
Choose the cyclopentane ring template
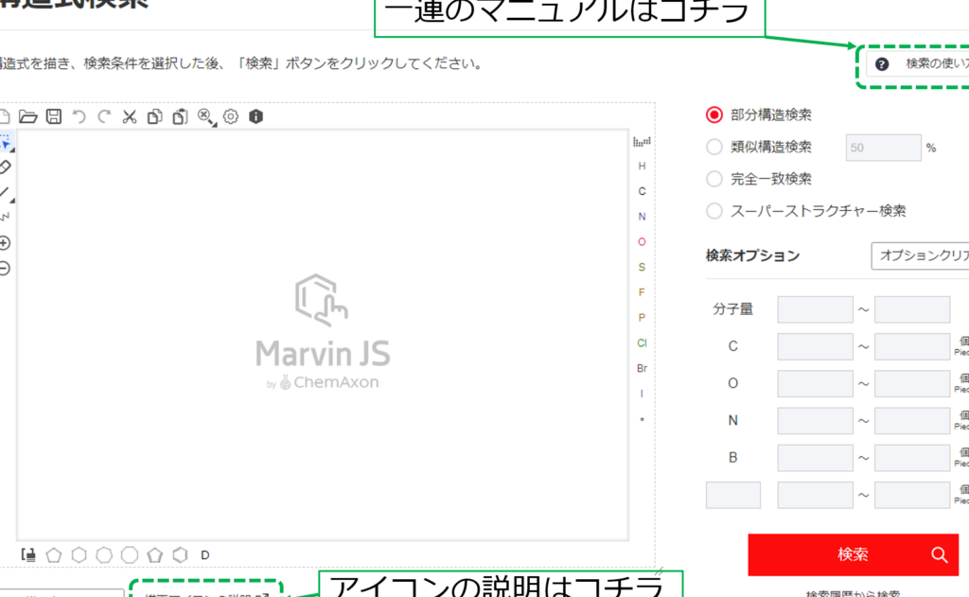coord(54,555)
